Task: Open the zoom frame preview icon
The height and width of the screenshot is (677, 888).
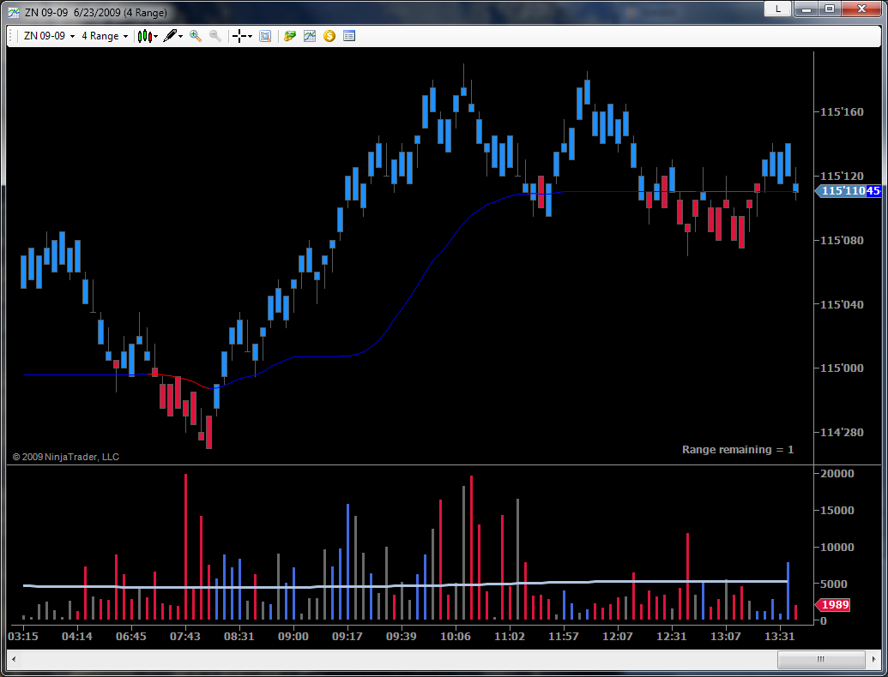Action: (x=265, y=36)
